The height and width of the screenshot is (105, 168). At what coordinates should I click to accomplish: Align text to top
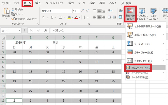(x=95, y=11)
